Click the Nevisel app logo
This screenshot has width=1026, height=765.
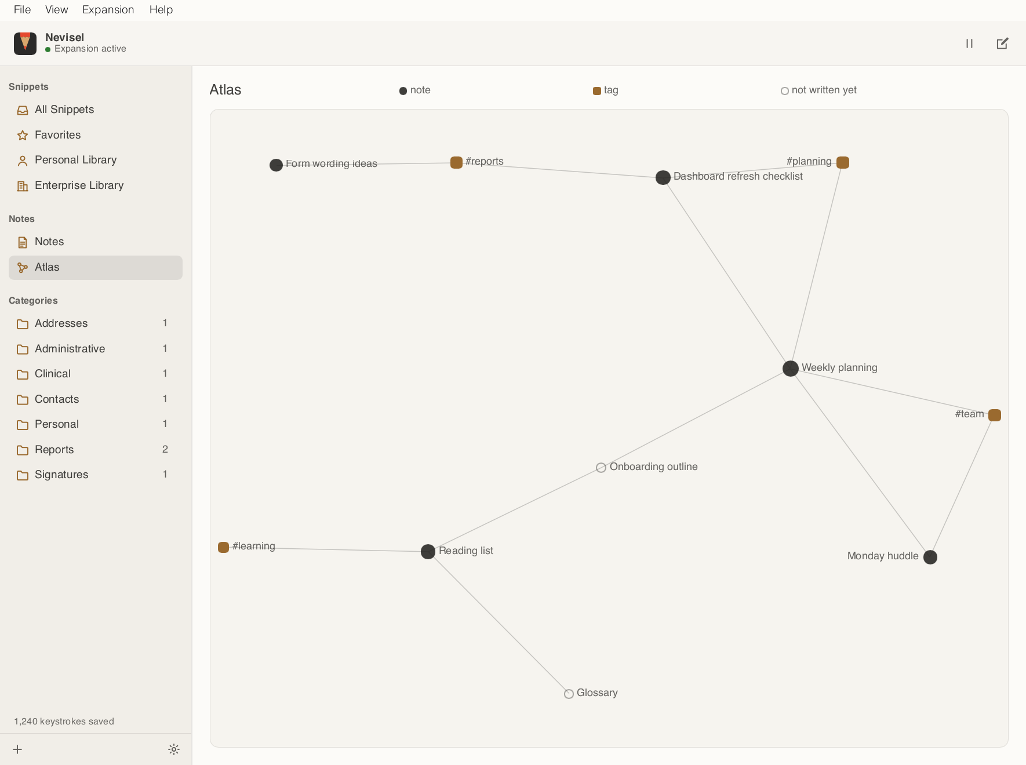[x=25, y=43]
